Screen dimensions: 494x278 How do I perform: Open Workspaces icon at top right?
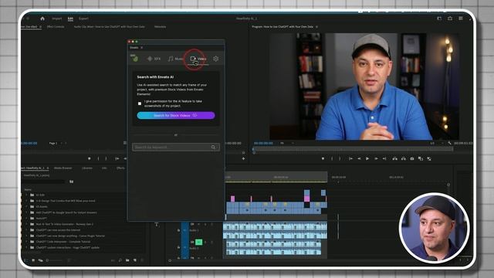[x=439, y=19]
